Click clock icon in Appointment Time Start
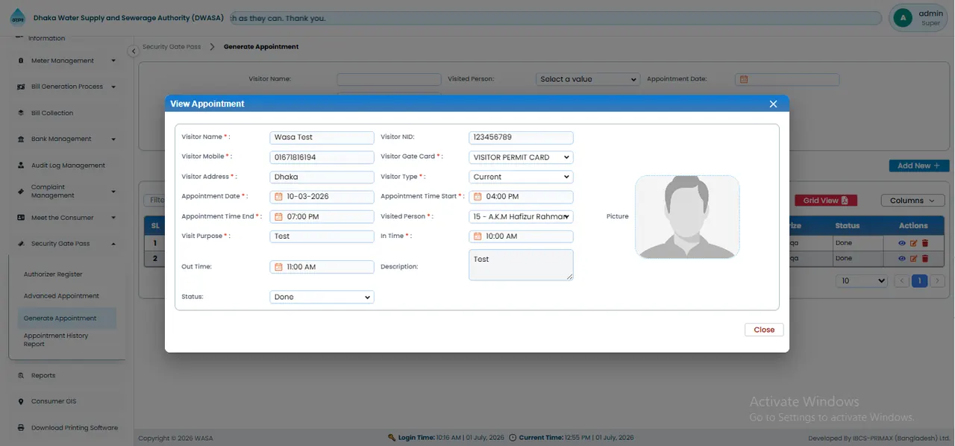This screenshot has height=446, width=955. (x=478, y=197)
